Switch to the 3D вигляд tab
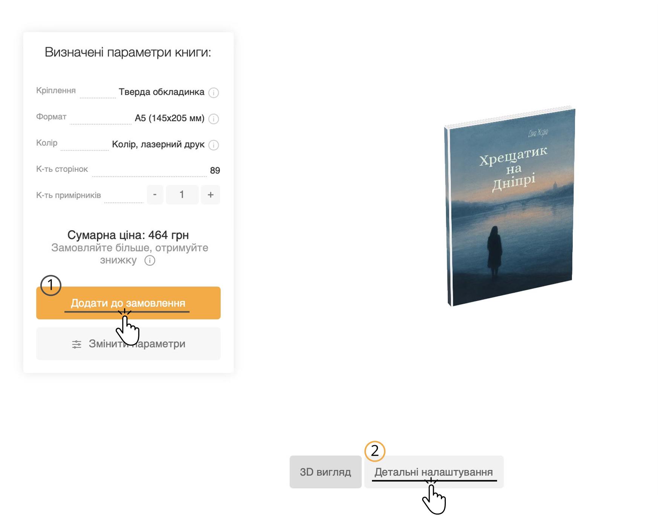658x518 pixels. pos(325,472)
